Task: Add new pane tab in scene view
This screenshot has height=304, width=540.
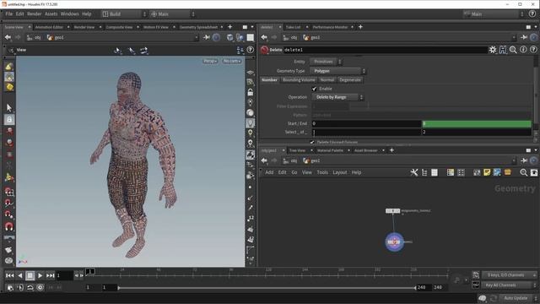Action: (230, 27)
